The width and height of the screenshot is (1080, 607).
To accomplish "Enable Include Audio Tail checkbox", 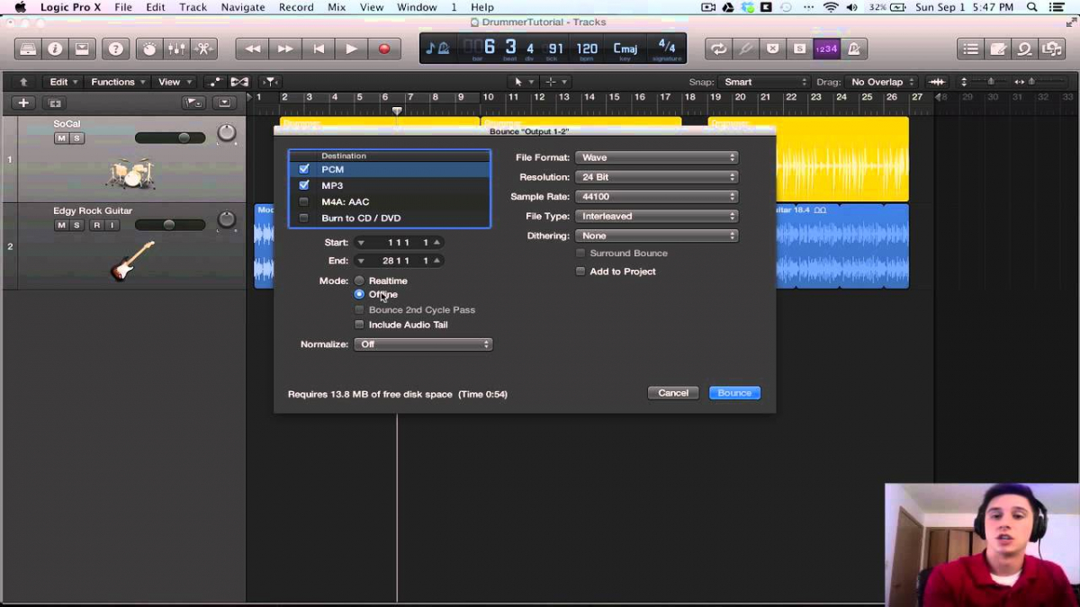I will (x=359, y=325).
